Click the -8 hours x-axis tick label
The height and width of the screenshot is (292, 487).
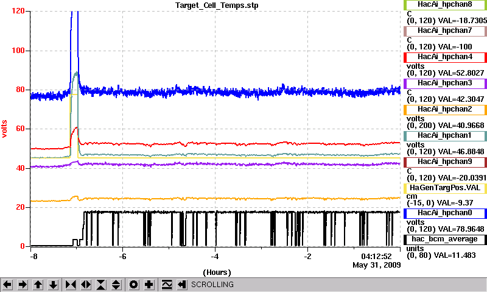pos(33,257)
